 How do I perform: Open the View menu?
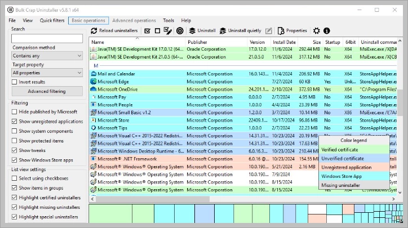[x=28, y=20]
